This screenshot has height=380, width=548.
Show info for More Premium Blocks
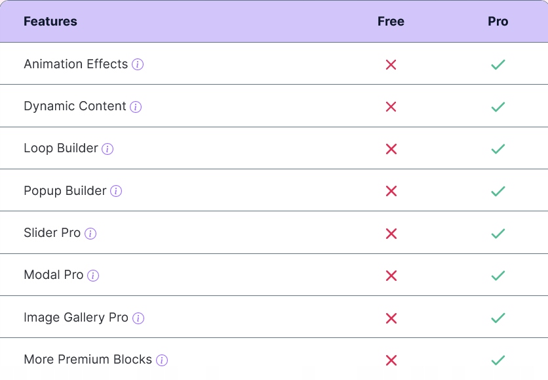click(x=162, y=360)
